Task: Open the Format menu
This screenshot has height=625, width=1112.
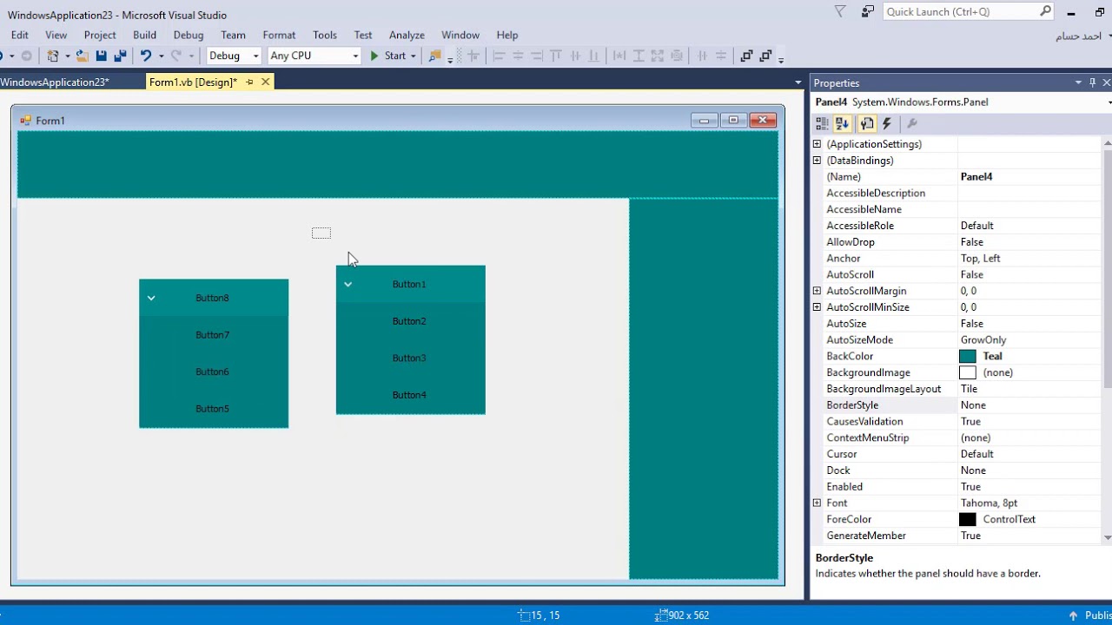Action: coord(279,35)
